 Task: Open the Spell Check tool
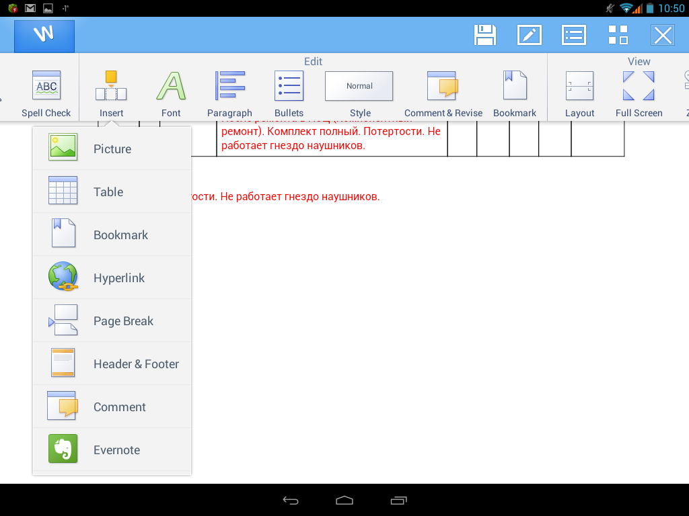click(46, 93)
